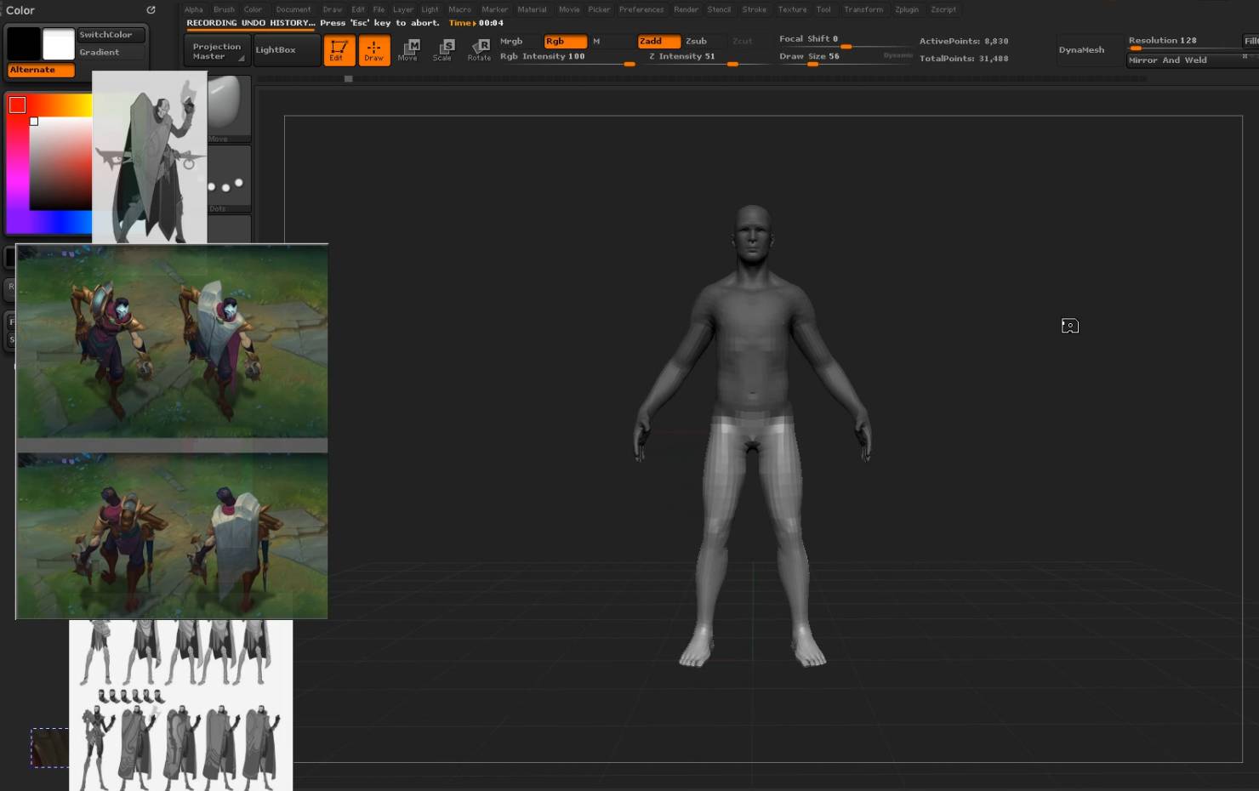Screen dimensions: 1259x791
Task: Toggle Dynamic draw size
Action: pyautogui.click(x=897, y=55)
